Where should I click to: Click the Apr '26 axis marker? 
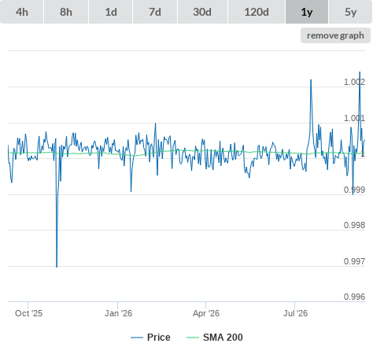206,313
